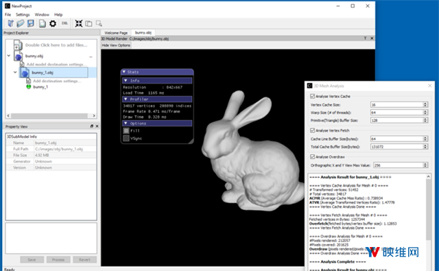Viewport: 439px width, 271px height.
Task: Switch to the Welcome Page tab
Action: (116, 33)
